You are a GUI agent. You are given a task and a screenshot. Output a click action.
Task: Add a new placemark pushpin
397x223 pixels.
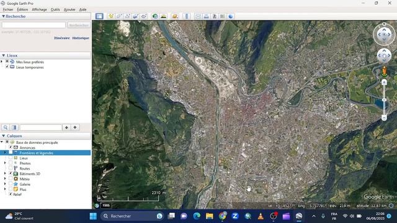(110, 16)
